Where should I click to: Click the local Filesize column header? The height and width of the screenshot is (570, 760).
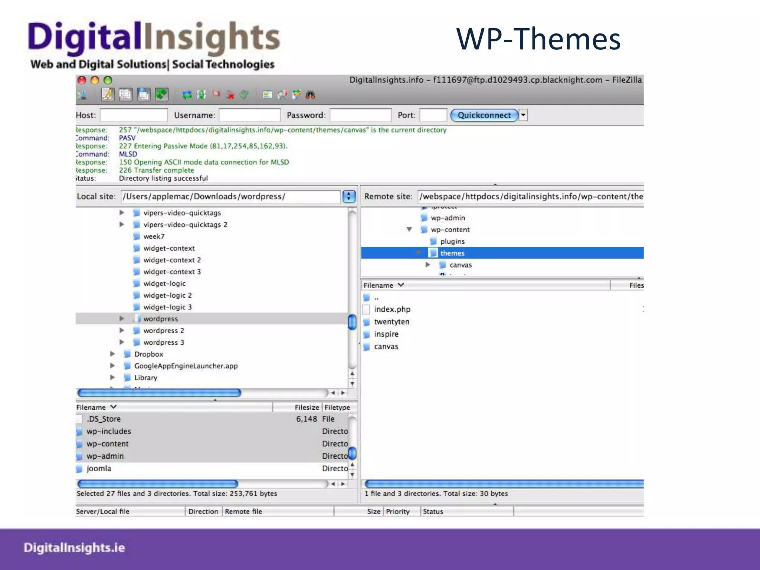[307, 407]
